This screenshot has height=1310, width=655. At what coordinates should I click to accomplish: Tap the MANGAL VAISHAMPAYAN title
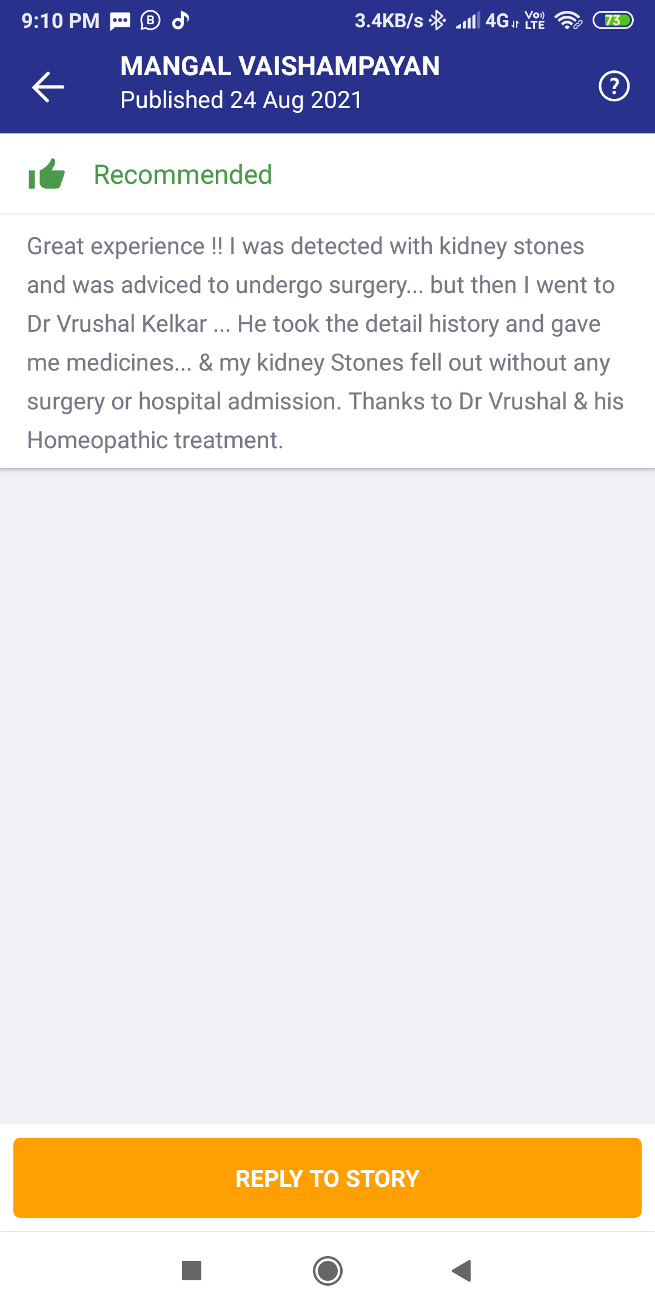point(280,66)
